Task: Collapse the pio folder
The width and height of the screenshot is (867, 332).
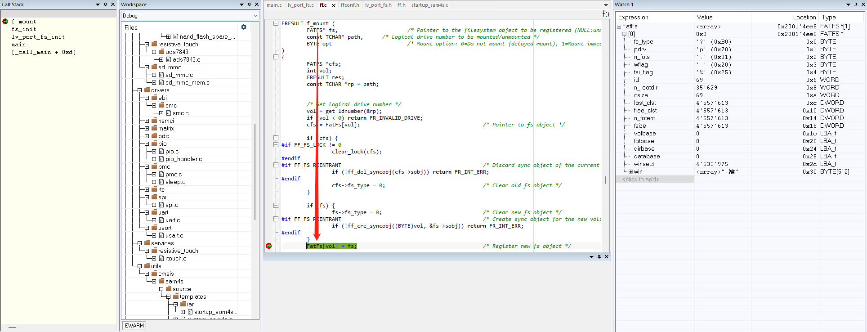Action: (x=147, y=144)
